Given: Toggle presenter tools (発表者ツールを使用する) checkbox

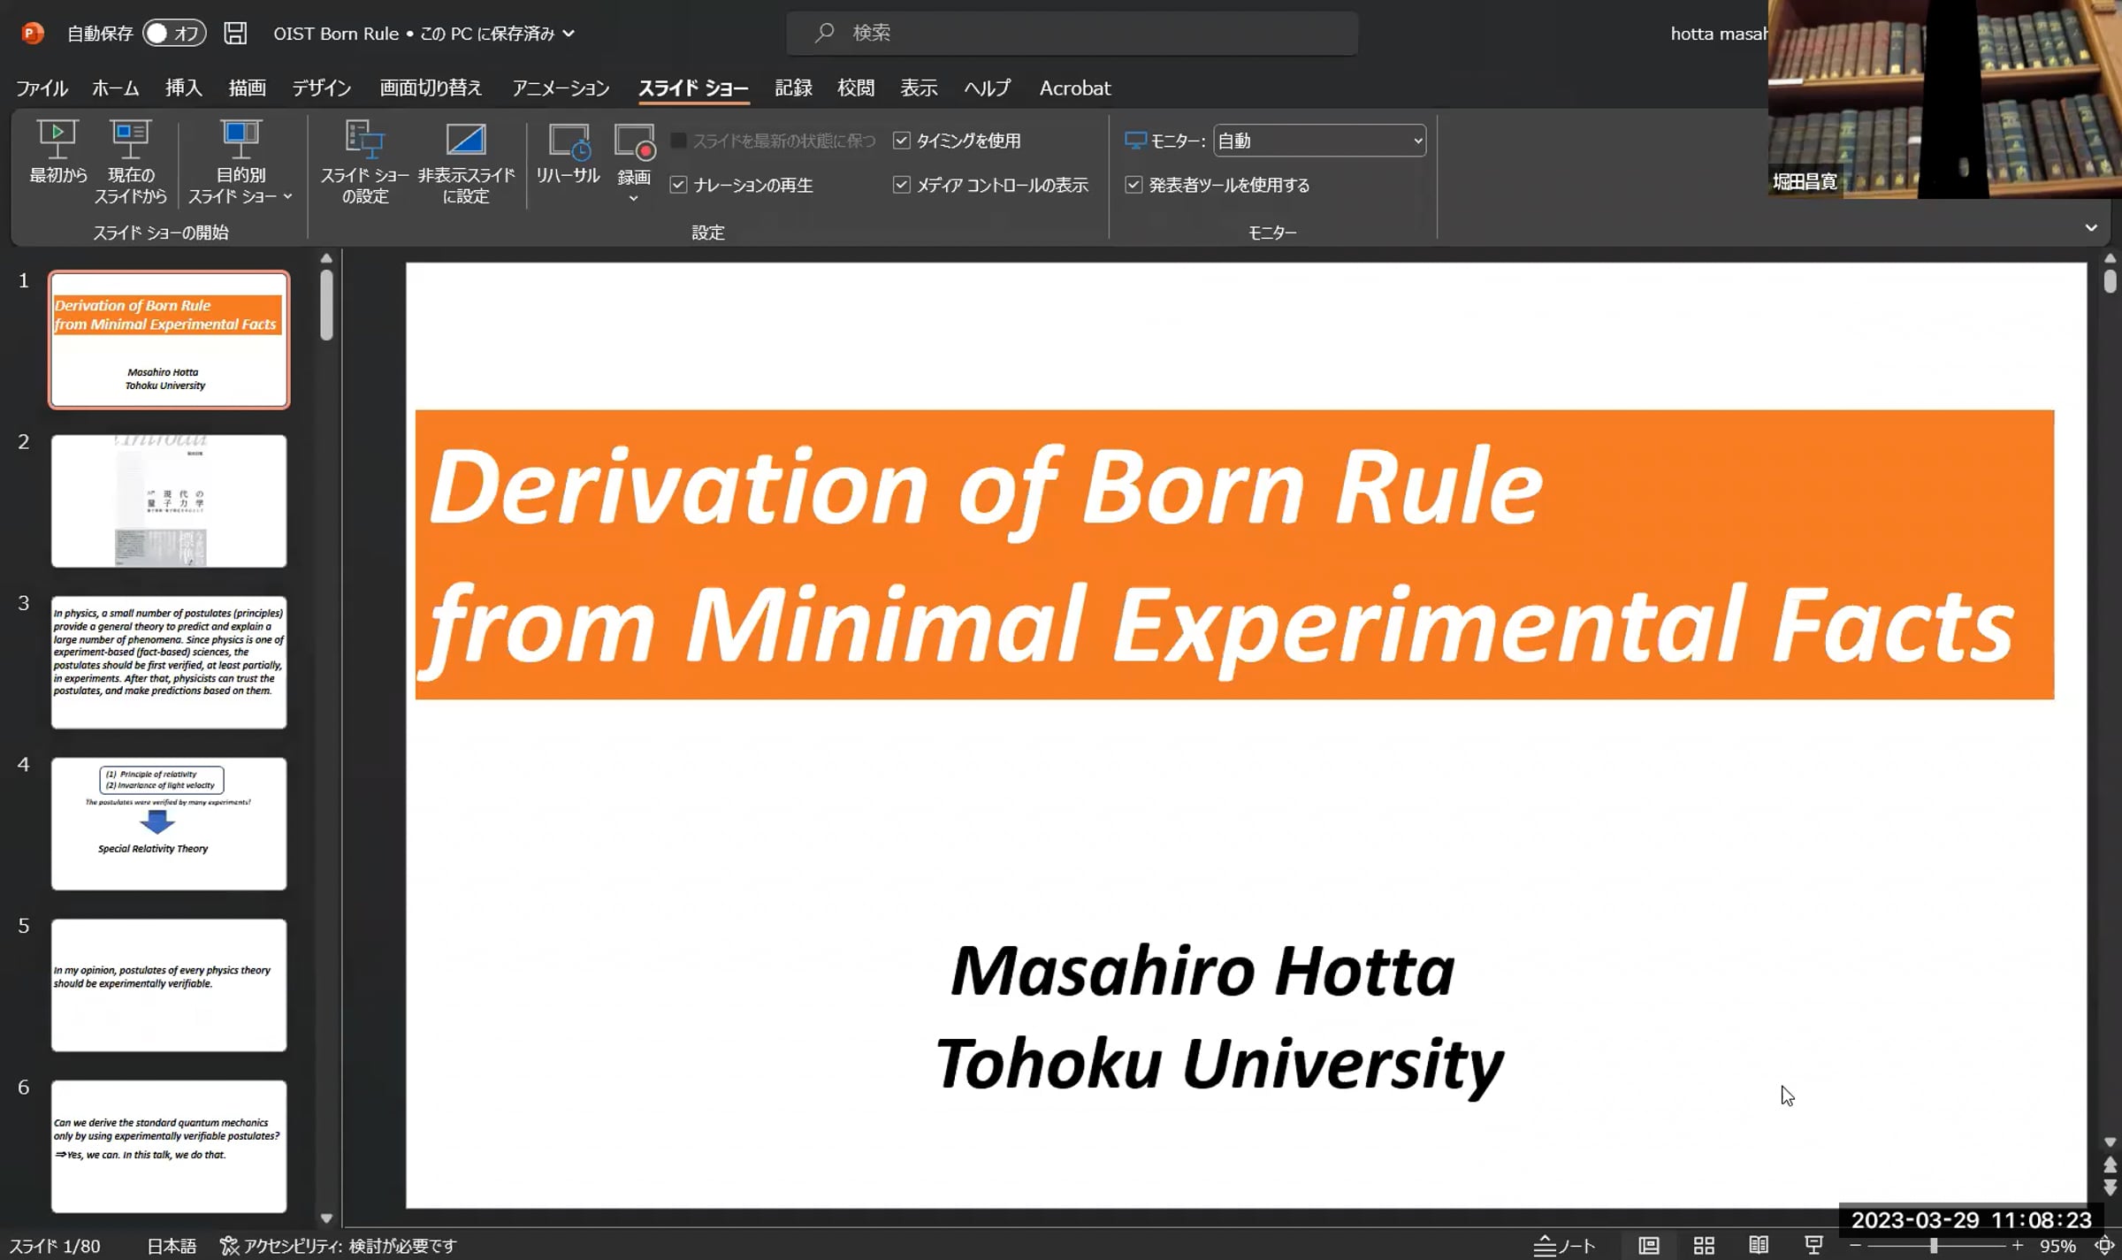Looking at the screenshot, I should (1134, 185).
